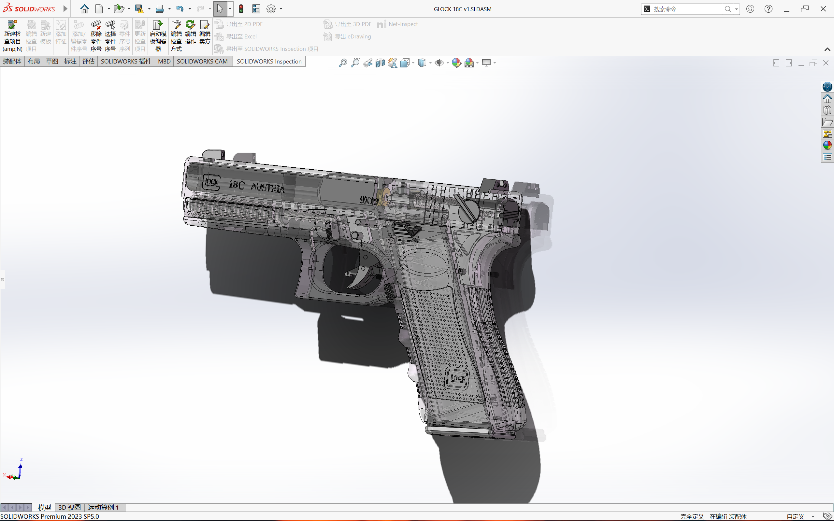Click the Dynamic Annotation Views icon

click(393, 63)
